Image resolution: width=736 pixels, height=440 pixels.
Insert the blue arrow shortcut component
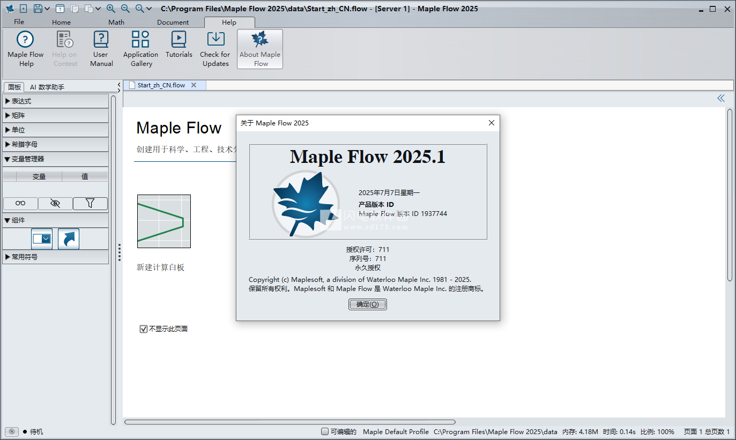(69, 239)
